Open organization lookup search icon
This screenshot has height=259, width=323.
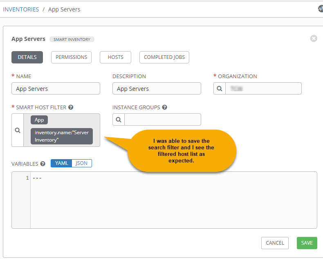point(220,88)
